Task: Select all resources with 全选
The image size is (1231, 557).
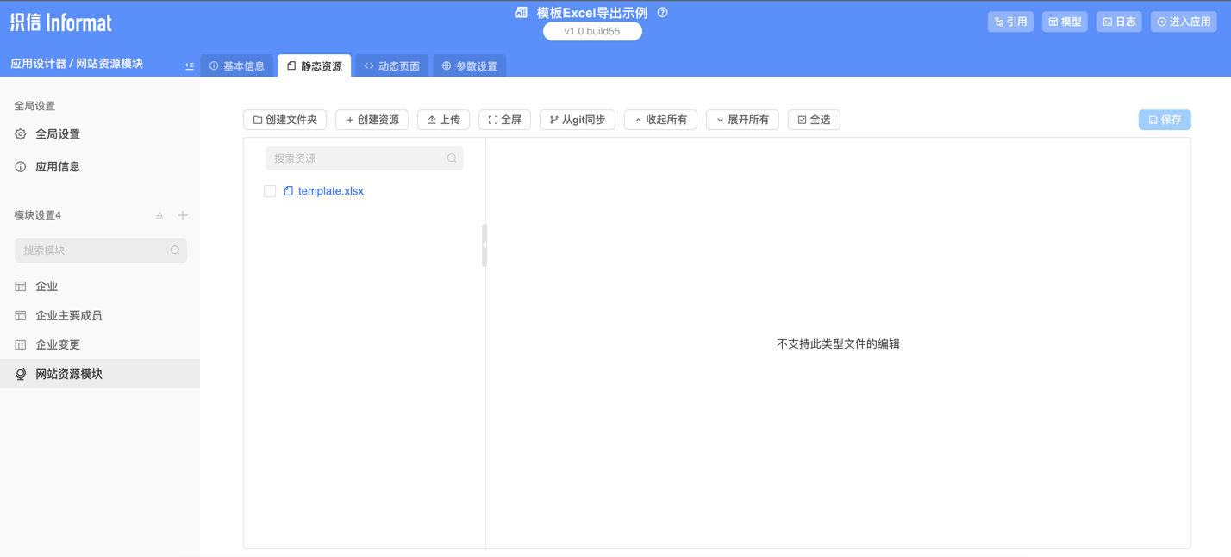Action: point(813,120)
